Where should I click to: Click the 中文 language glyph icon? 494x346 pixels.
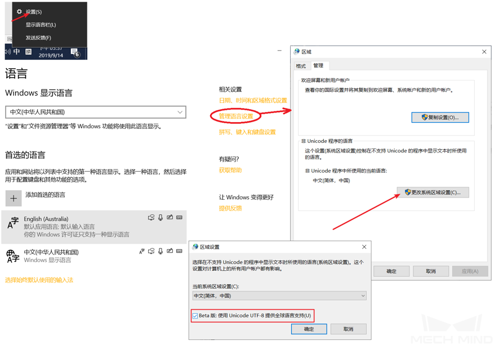13,256
